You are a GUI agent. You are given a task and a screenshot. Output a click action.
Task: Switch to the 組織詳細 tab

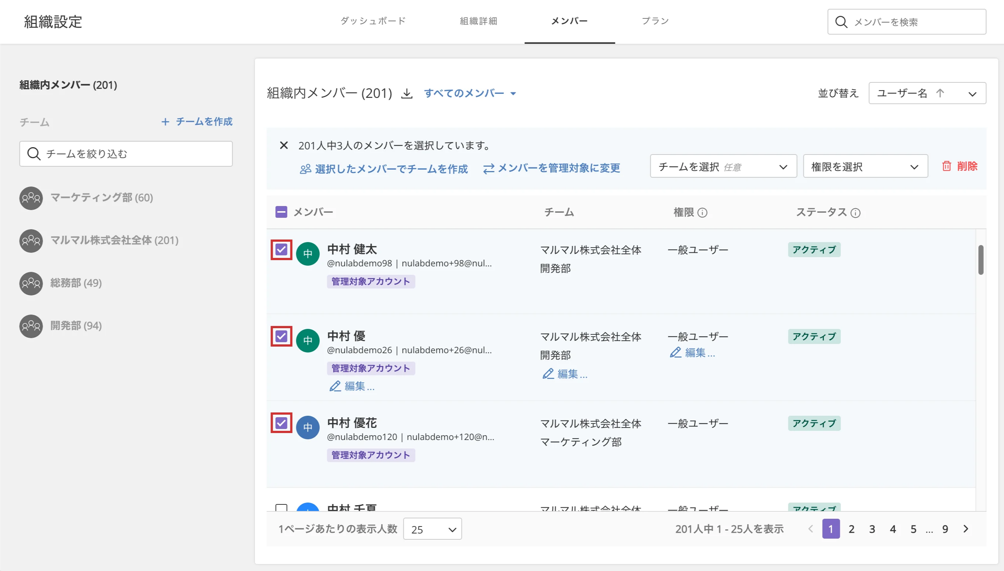[x=478, y=21]
